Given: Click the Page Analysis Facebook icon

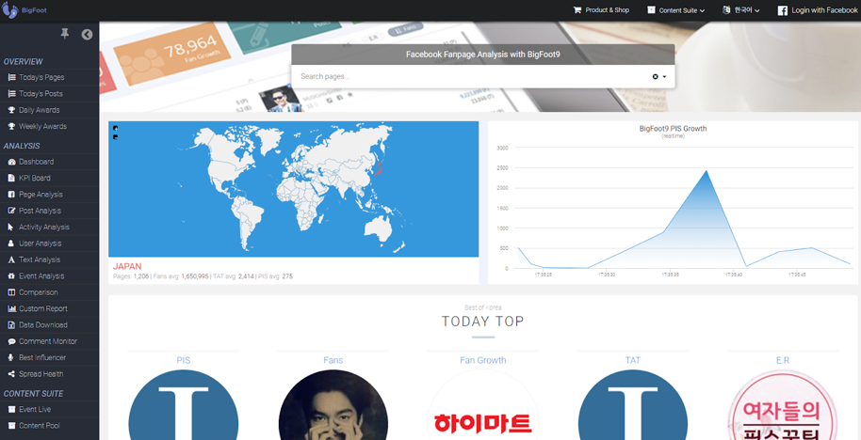Looking at the screenshot, I should coord(11,195).
